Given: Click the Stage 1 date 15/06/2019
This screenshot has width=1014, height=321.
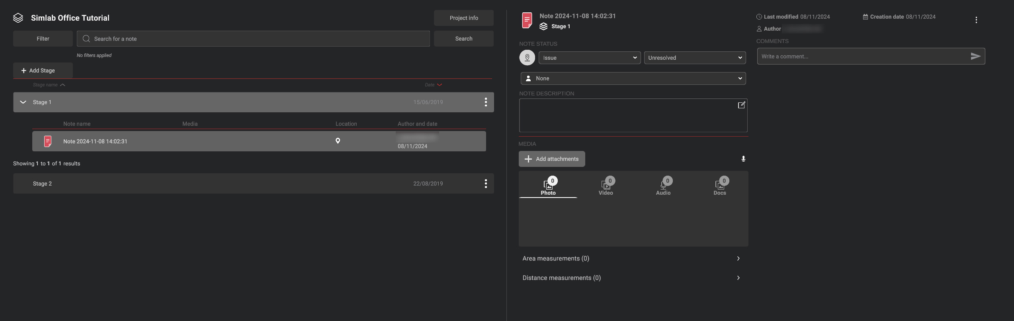Looking at the screenshot, I should coord(428,102).
